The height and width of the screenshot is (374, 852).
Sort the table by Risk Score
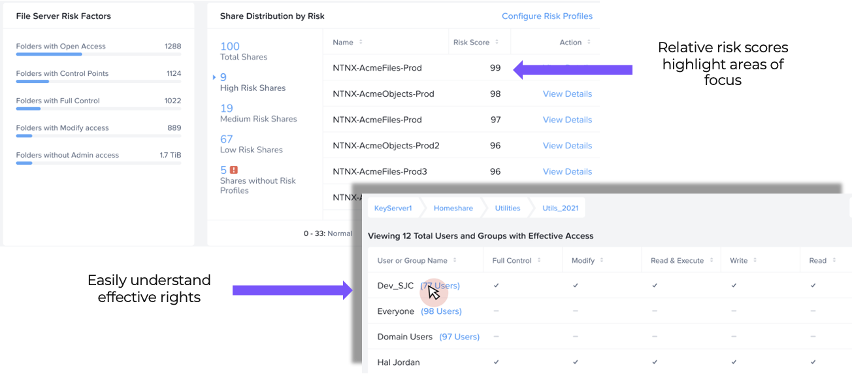tap(497, 42)
